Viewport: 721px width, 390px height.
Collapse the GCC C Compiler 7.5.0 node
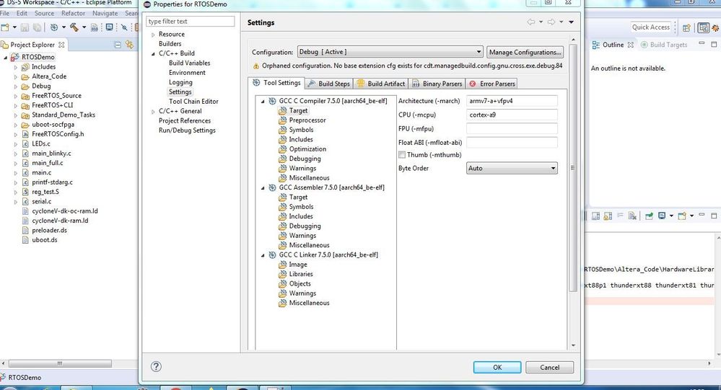pos(263,102)
